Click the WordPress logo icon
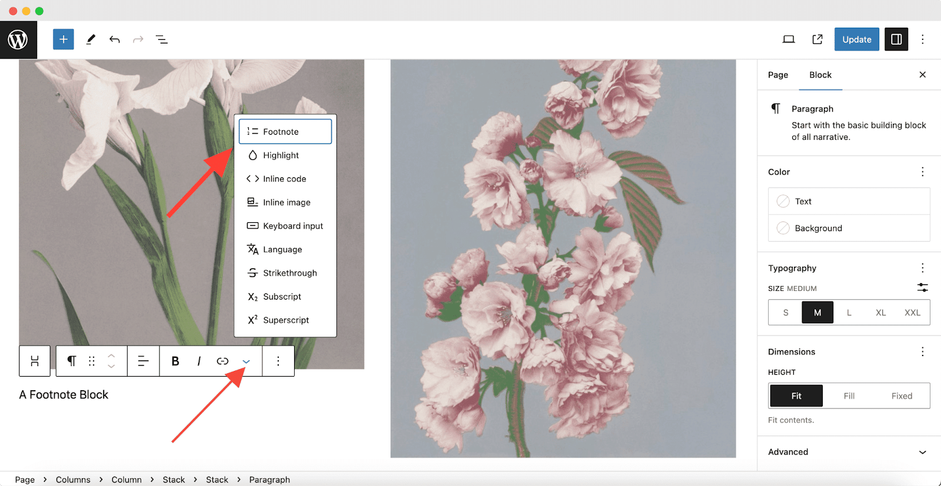The width and height of the screenshot is (941, 486). [x=18, y=40]
